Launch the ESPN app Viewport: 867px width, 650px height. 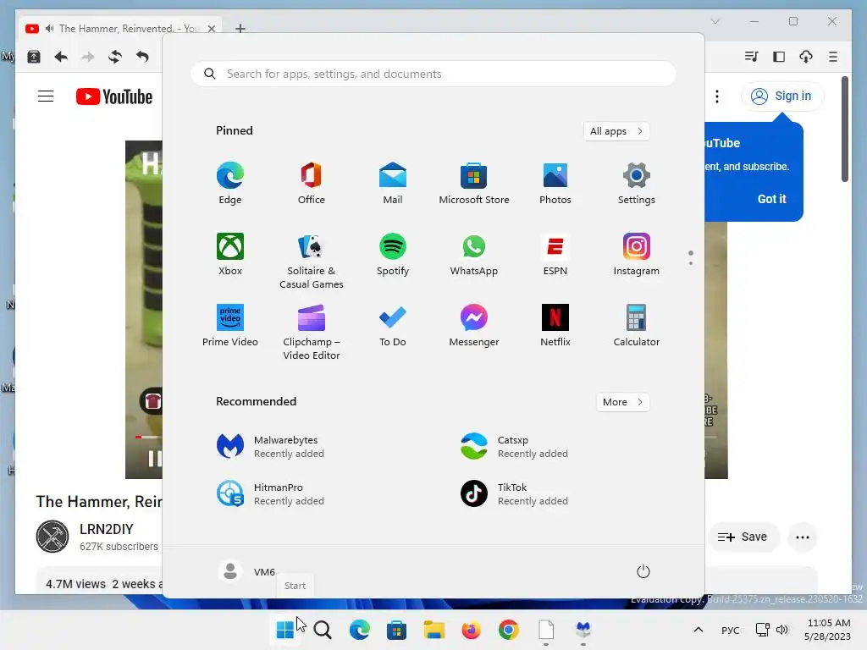tap(555, 254)
